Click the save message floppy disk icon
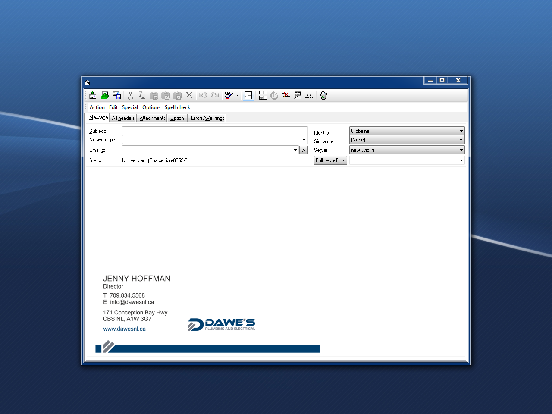The image size is (552, 414). 116,95
